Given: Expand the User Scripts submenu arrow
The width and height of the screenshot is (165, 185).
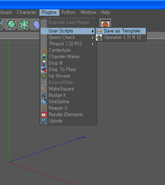Looking at the screenshot, I should [93, 31].
